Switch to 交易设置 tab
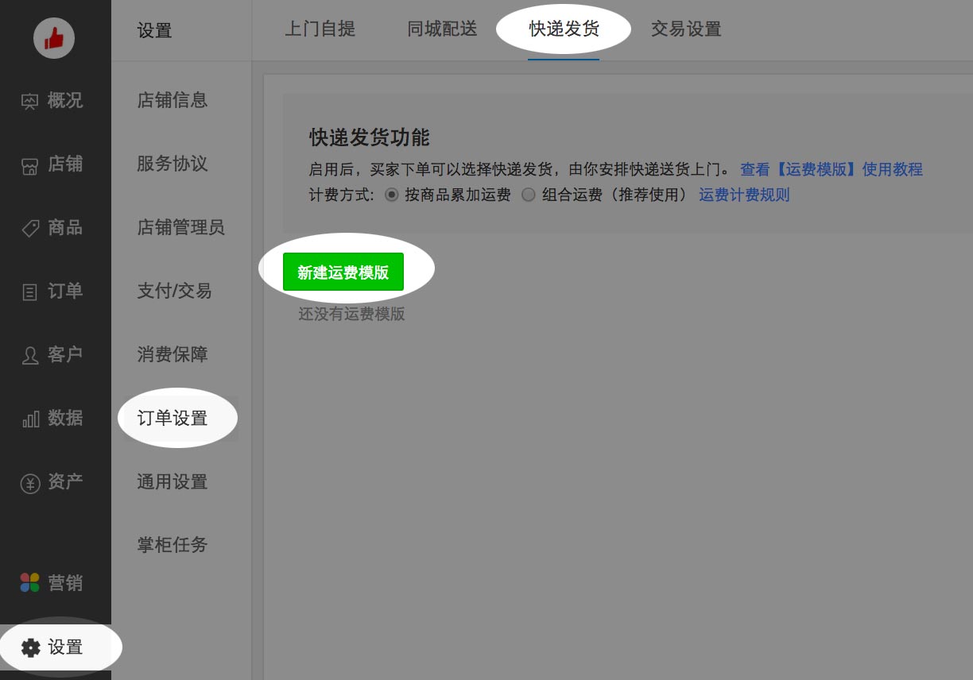973x680 pixels. (x=686, y=29)
